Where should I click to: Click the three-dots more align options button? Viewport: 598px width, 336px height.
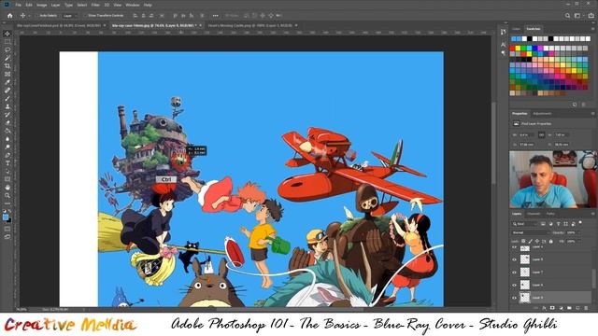tap(216, 16)
